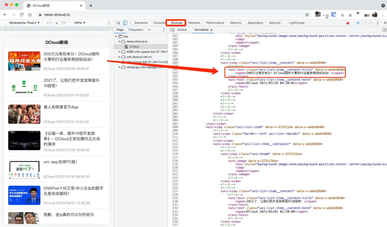Viewport: 387px width, 227px height.
Task: Open the 100% zoom dropdown
Action: pyautogui.click(x=80, y=22)
